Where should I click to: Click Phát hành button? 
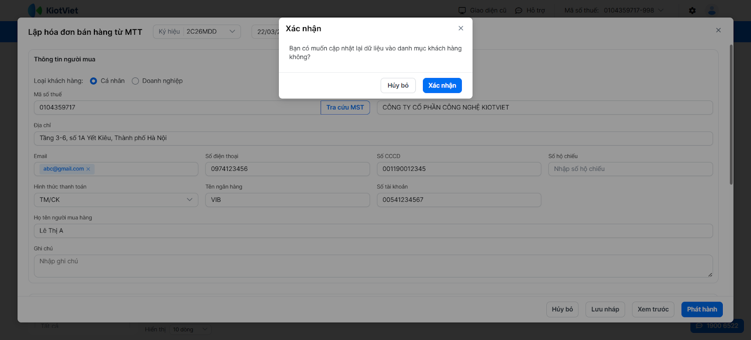click(702, 309)
